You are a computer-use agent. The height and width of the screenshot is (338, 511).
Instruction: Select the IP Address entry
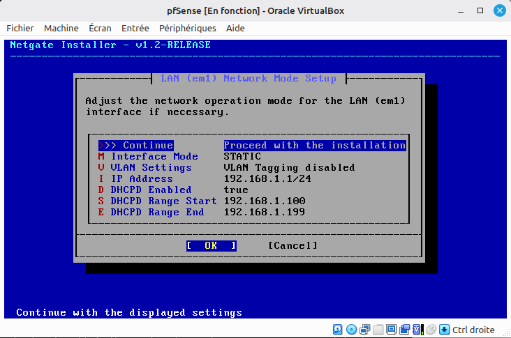[x=135, y=178]
